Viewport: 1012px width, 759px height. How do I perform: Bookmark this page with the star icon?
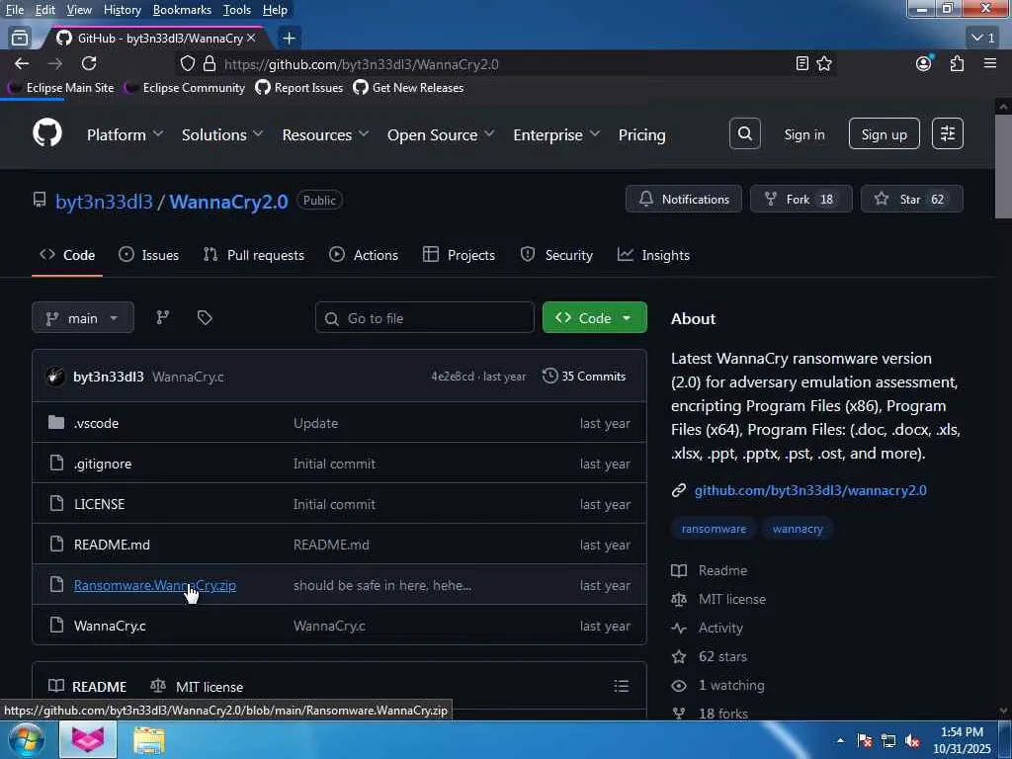tap(824, 63)
